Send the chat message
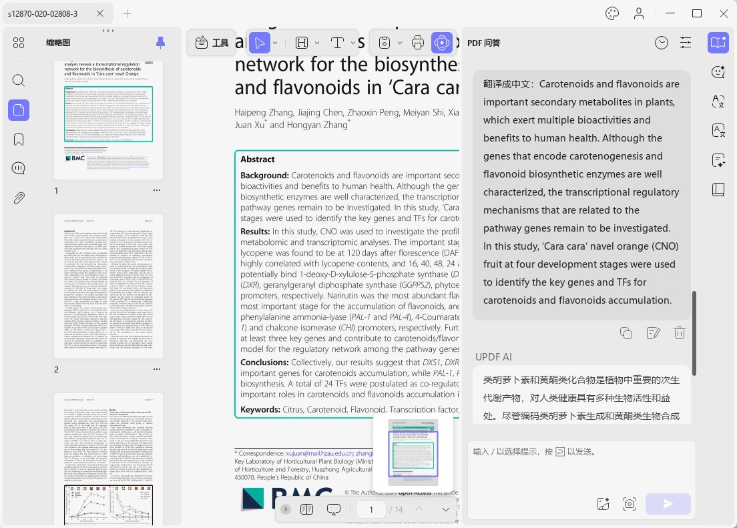The width and height of the screenshot is (737, 528). point(668,504)
